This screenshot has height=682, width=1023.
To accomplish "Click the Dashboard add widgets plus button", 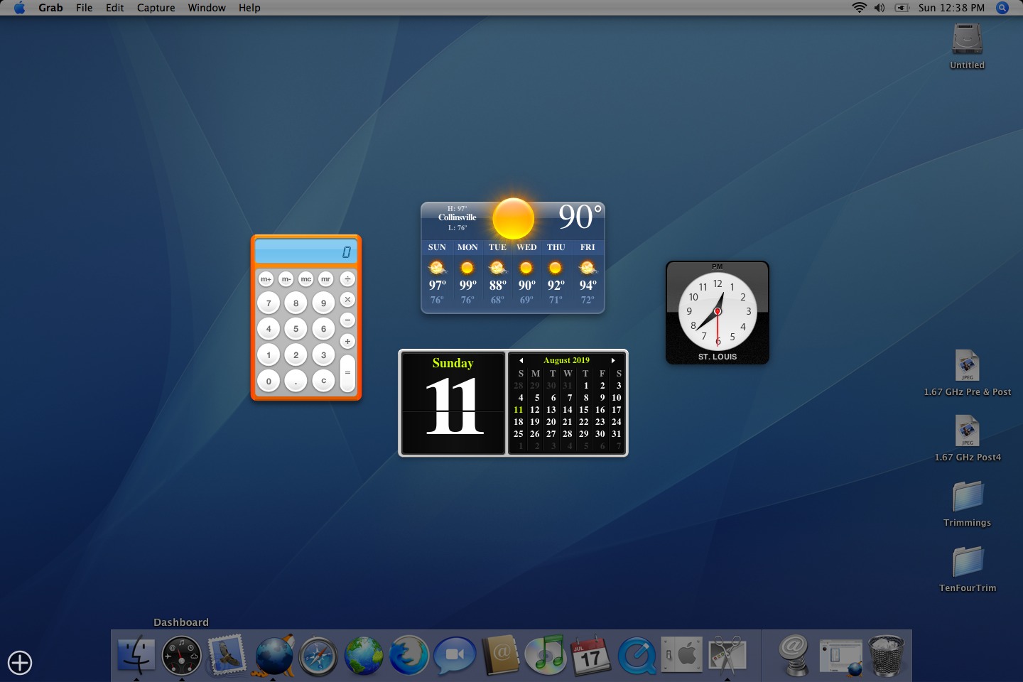I will (20, 663).
